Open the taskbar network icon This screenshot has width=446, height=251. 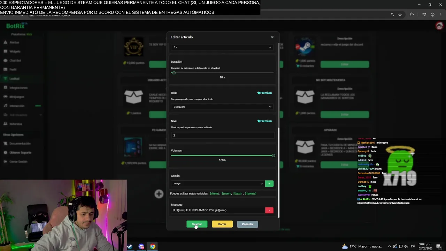pos(400,246)
